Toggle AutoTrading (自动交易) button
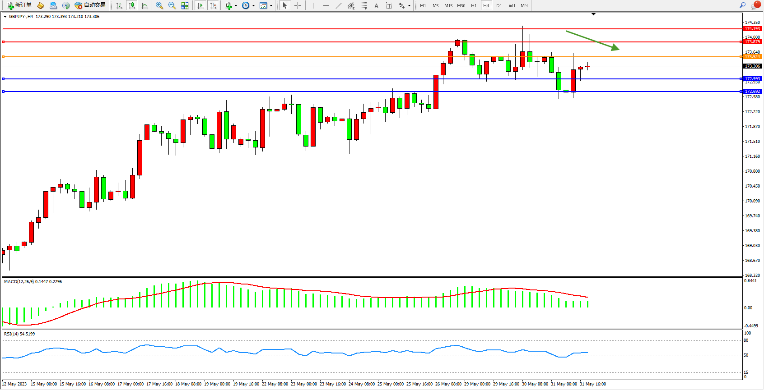This screenshot has width=764, height=390. pos(90,5)
